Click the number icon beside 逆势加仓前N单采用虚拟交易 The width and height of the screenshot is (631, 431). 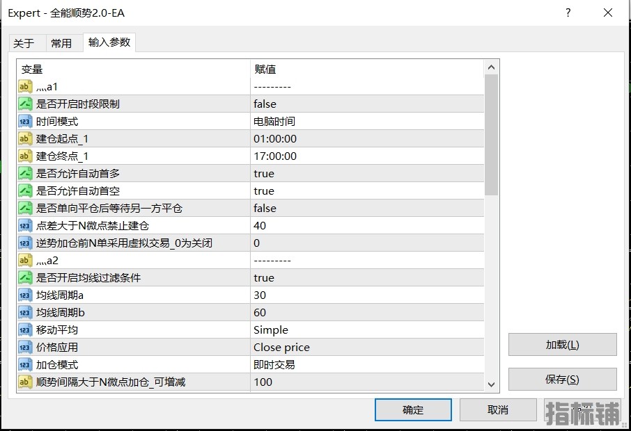pos(25,243)
